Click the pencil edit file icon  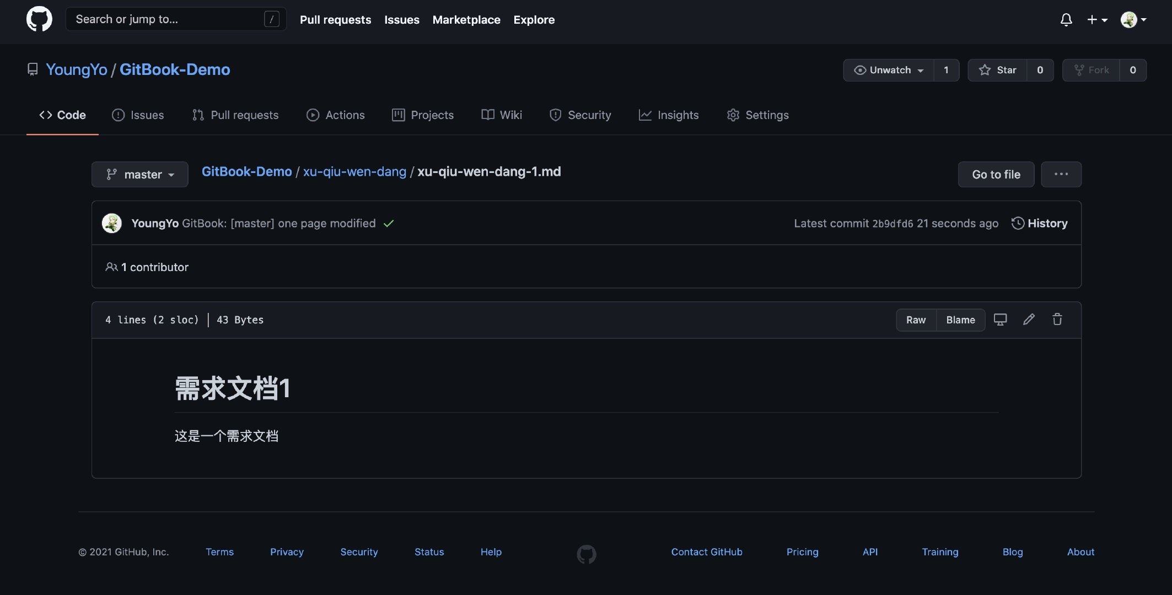point(1028,320)
